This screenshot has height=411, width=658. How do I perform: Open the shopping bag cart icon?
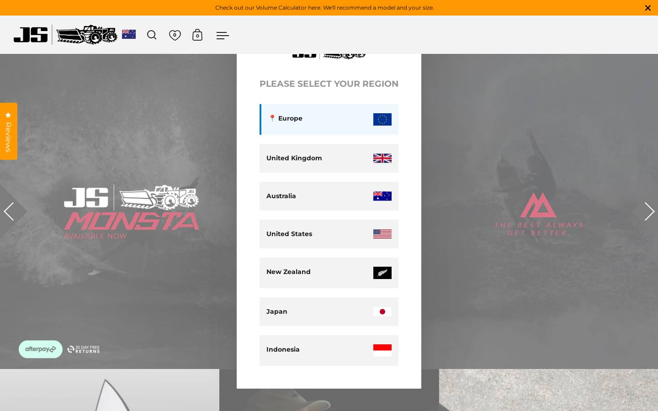point(197,35)
